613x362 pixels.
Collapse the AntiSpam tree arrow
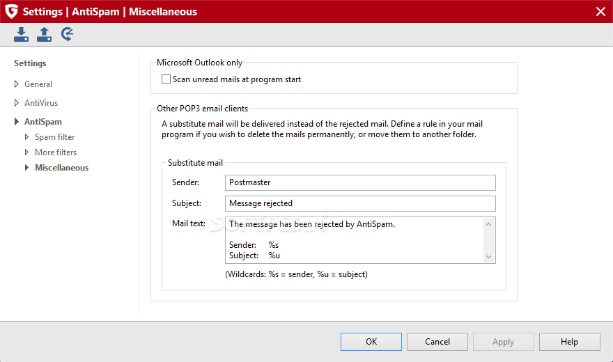tap(17, 121)
